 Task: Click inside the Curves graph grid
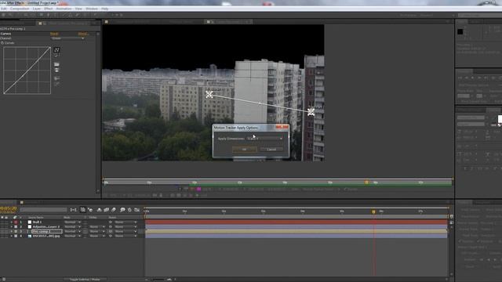(x=27, y=70)
